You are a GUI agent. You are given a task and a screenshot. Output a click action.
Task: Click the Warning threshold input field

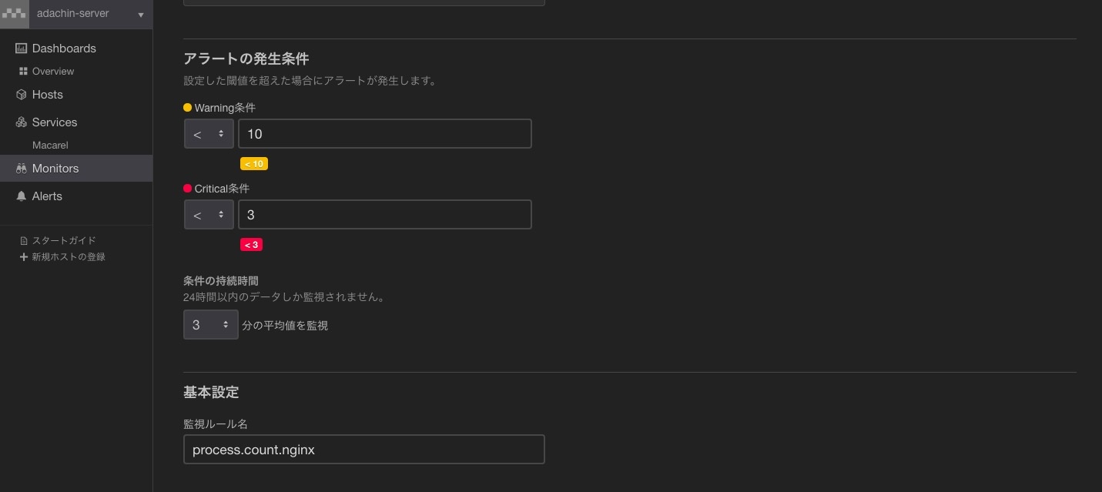pos(384,134)
